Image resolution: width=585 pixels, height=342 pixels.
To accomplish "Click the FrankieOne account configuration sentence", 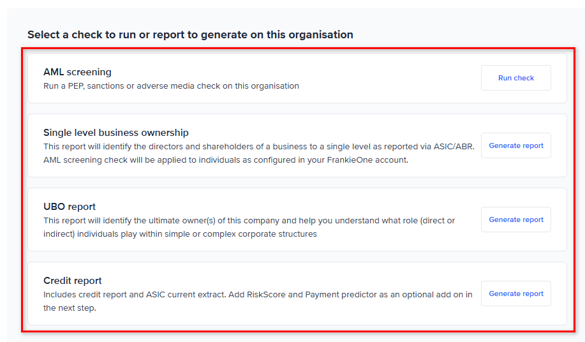I will (225, 160).
